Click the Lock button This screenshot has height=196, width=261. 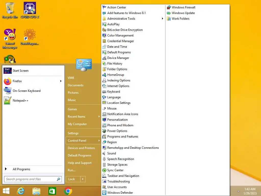[73, 179]
